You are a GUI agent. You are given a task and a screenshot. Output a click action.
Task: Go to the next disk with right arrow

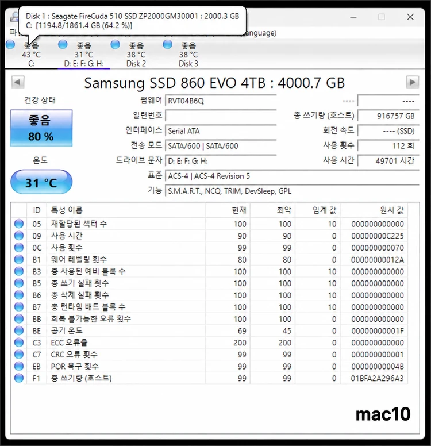click(x=412, y=83)
